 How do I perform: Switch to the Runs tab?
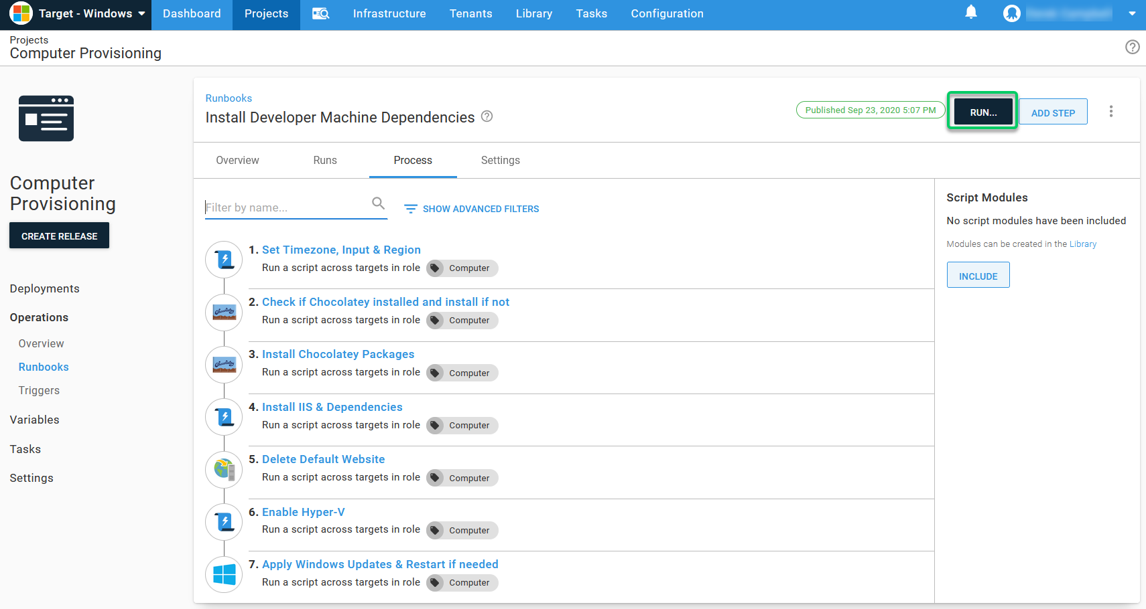[325, 161]
